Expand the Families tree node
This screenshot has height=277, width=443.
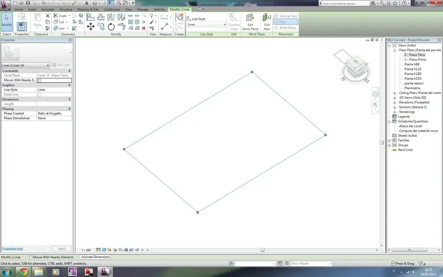[x=389, y=141]
